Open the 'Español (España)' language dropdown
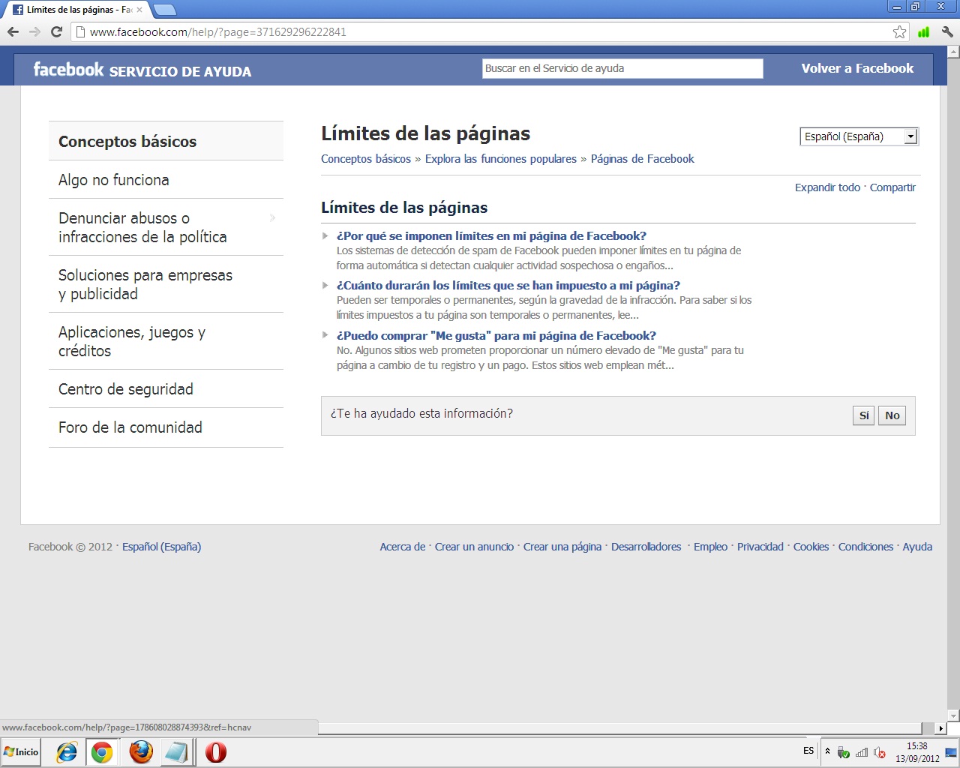 pyautogui.click(x=859, y=136)
